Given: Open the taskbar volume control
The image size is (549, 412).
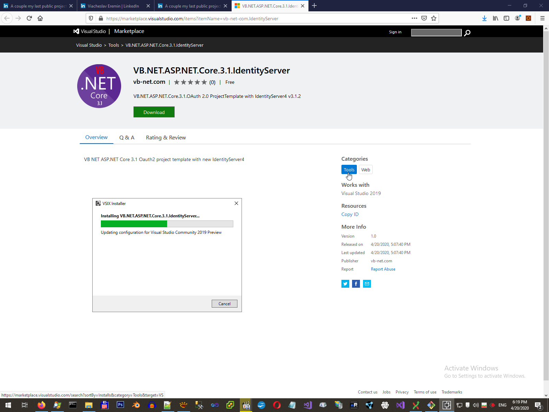Looking at the screenshot, I should (476, 405).
